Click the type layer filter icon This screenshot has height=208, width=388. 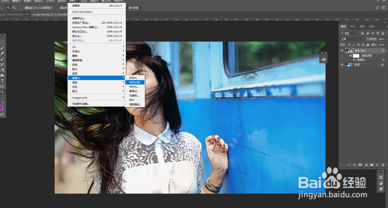pos(372,33)
